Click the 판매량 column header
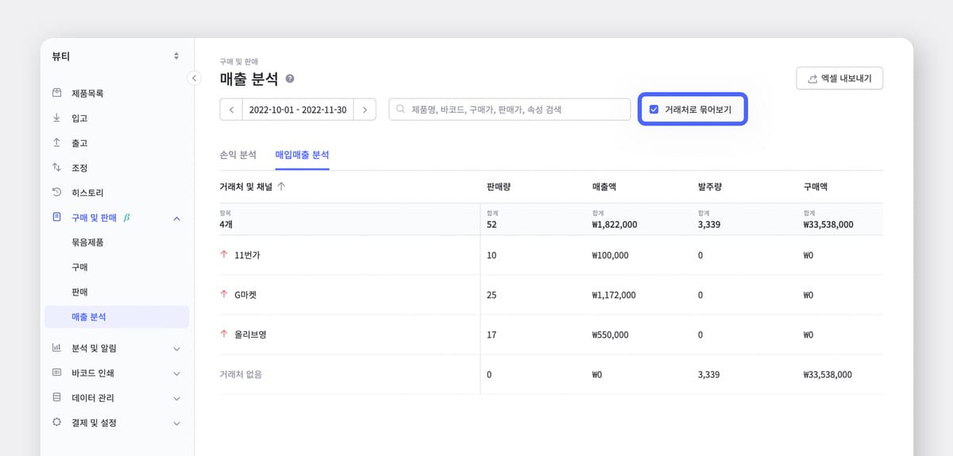Image resolution: width=953 pixels, height=456 pixels. (x=499, y=187)
